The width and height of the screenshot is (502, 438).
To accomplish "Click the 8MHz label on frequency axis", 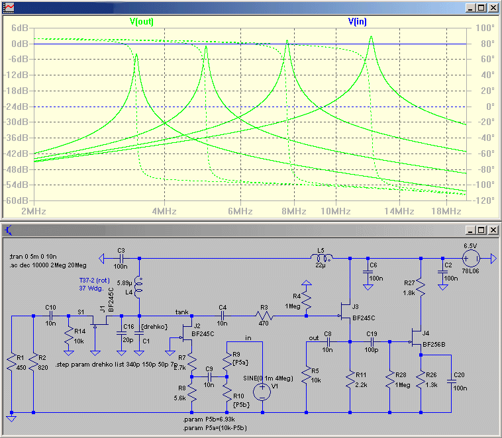I will tap(294, 211).
